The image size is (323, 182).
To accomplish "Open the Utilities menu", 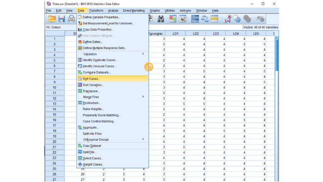I will tap(170, 11).
